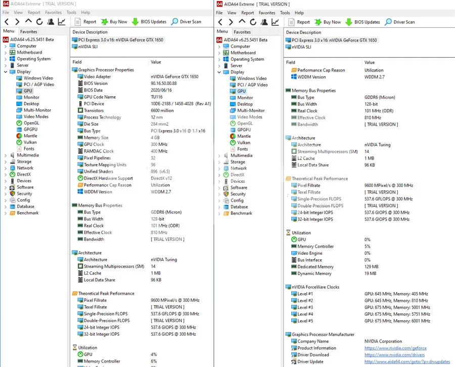Select Dedicated Memory row in right window
Image resolution: width=455 pixels, height=367 pixels.
click(x=369, y=266)
